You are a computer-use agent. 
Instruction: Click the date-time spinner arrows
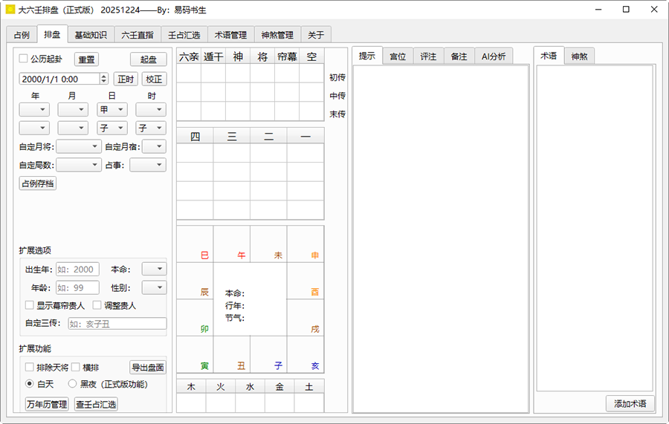pyautogui.click(x=103, y=79)
